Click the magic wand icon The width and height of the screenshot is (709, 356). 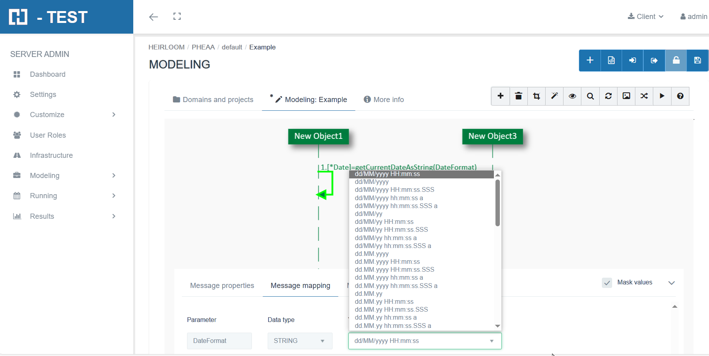(x=554, y=96)
